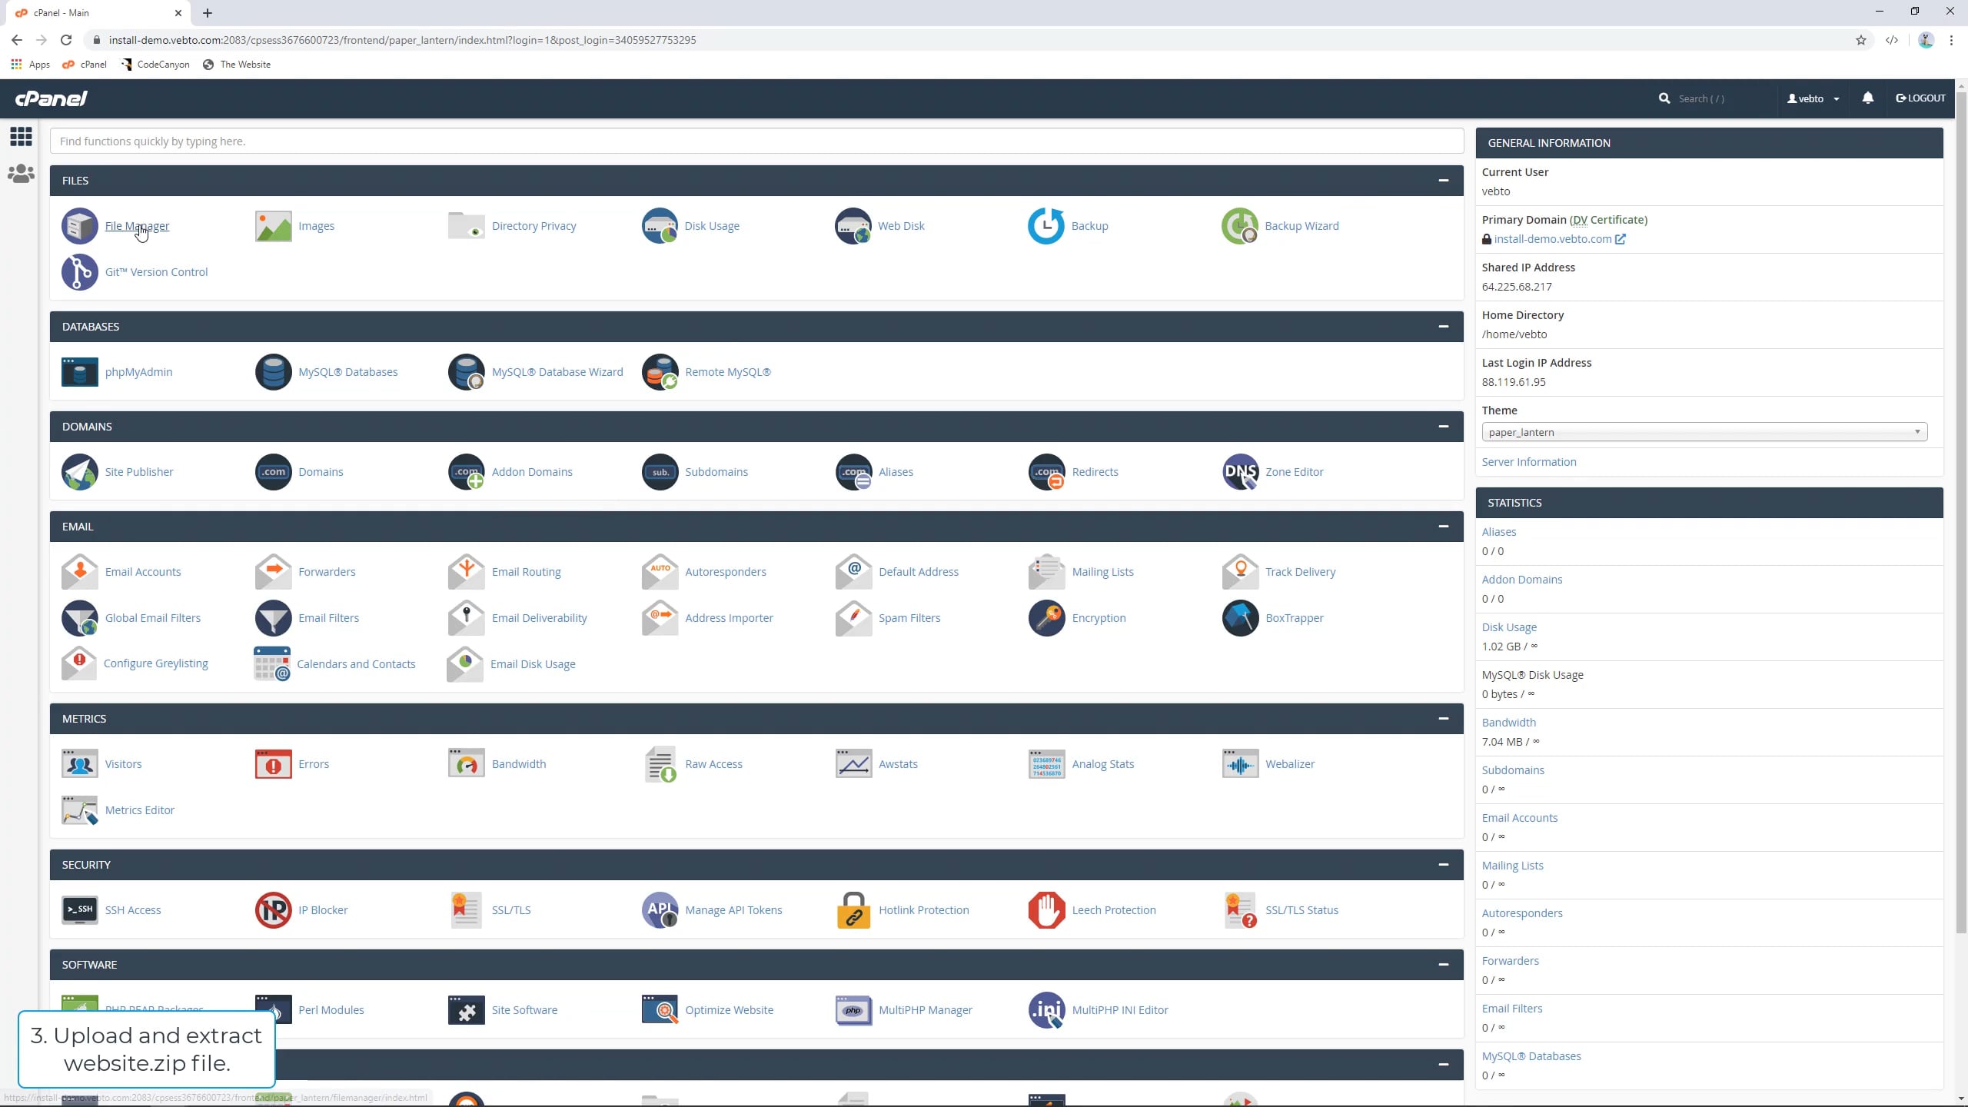Viewport: 1968px width, 1107px height.
Task: Open the File Manager icon
Action: click(x=80, y=226)
